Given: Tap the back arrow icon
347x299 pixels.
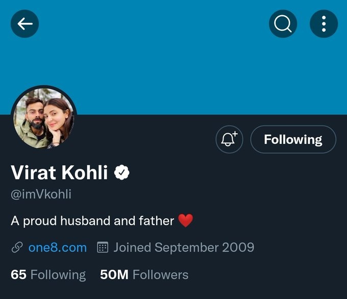Looking at the screenshot, I should pos(24,24).
